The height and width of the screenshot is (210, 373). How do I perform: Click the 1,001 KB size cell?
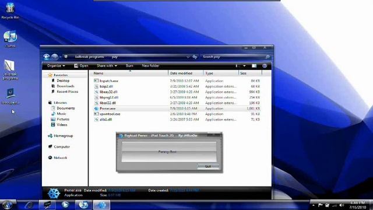click(253, 108)
